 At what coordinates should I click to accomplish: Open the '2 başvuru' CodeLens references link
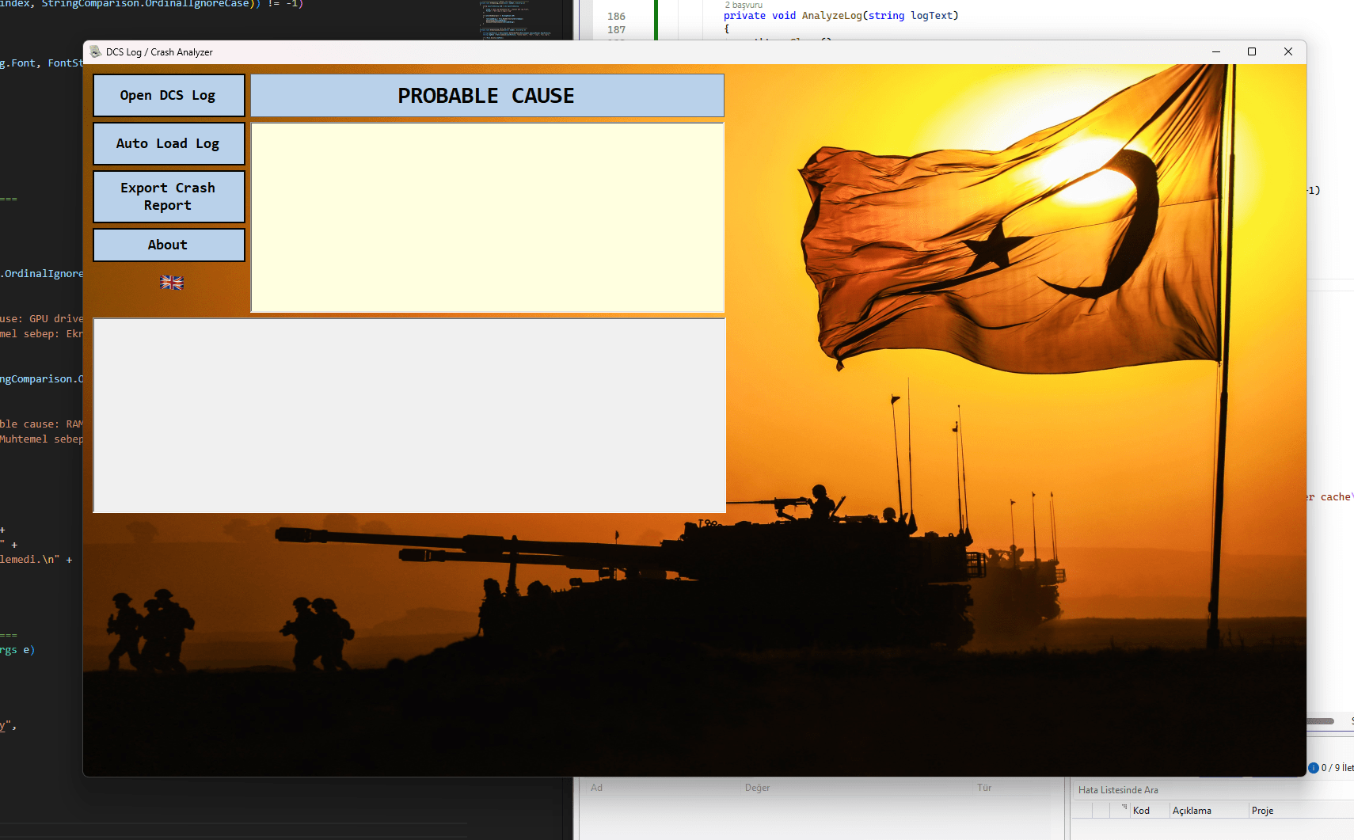[x=744, y=5]
